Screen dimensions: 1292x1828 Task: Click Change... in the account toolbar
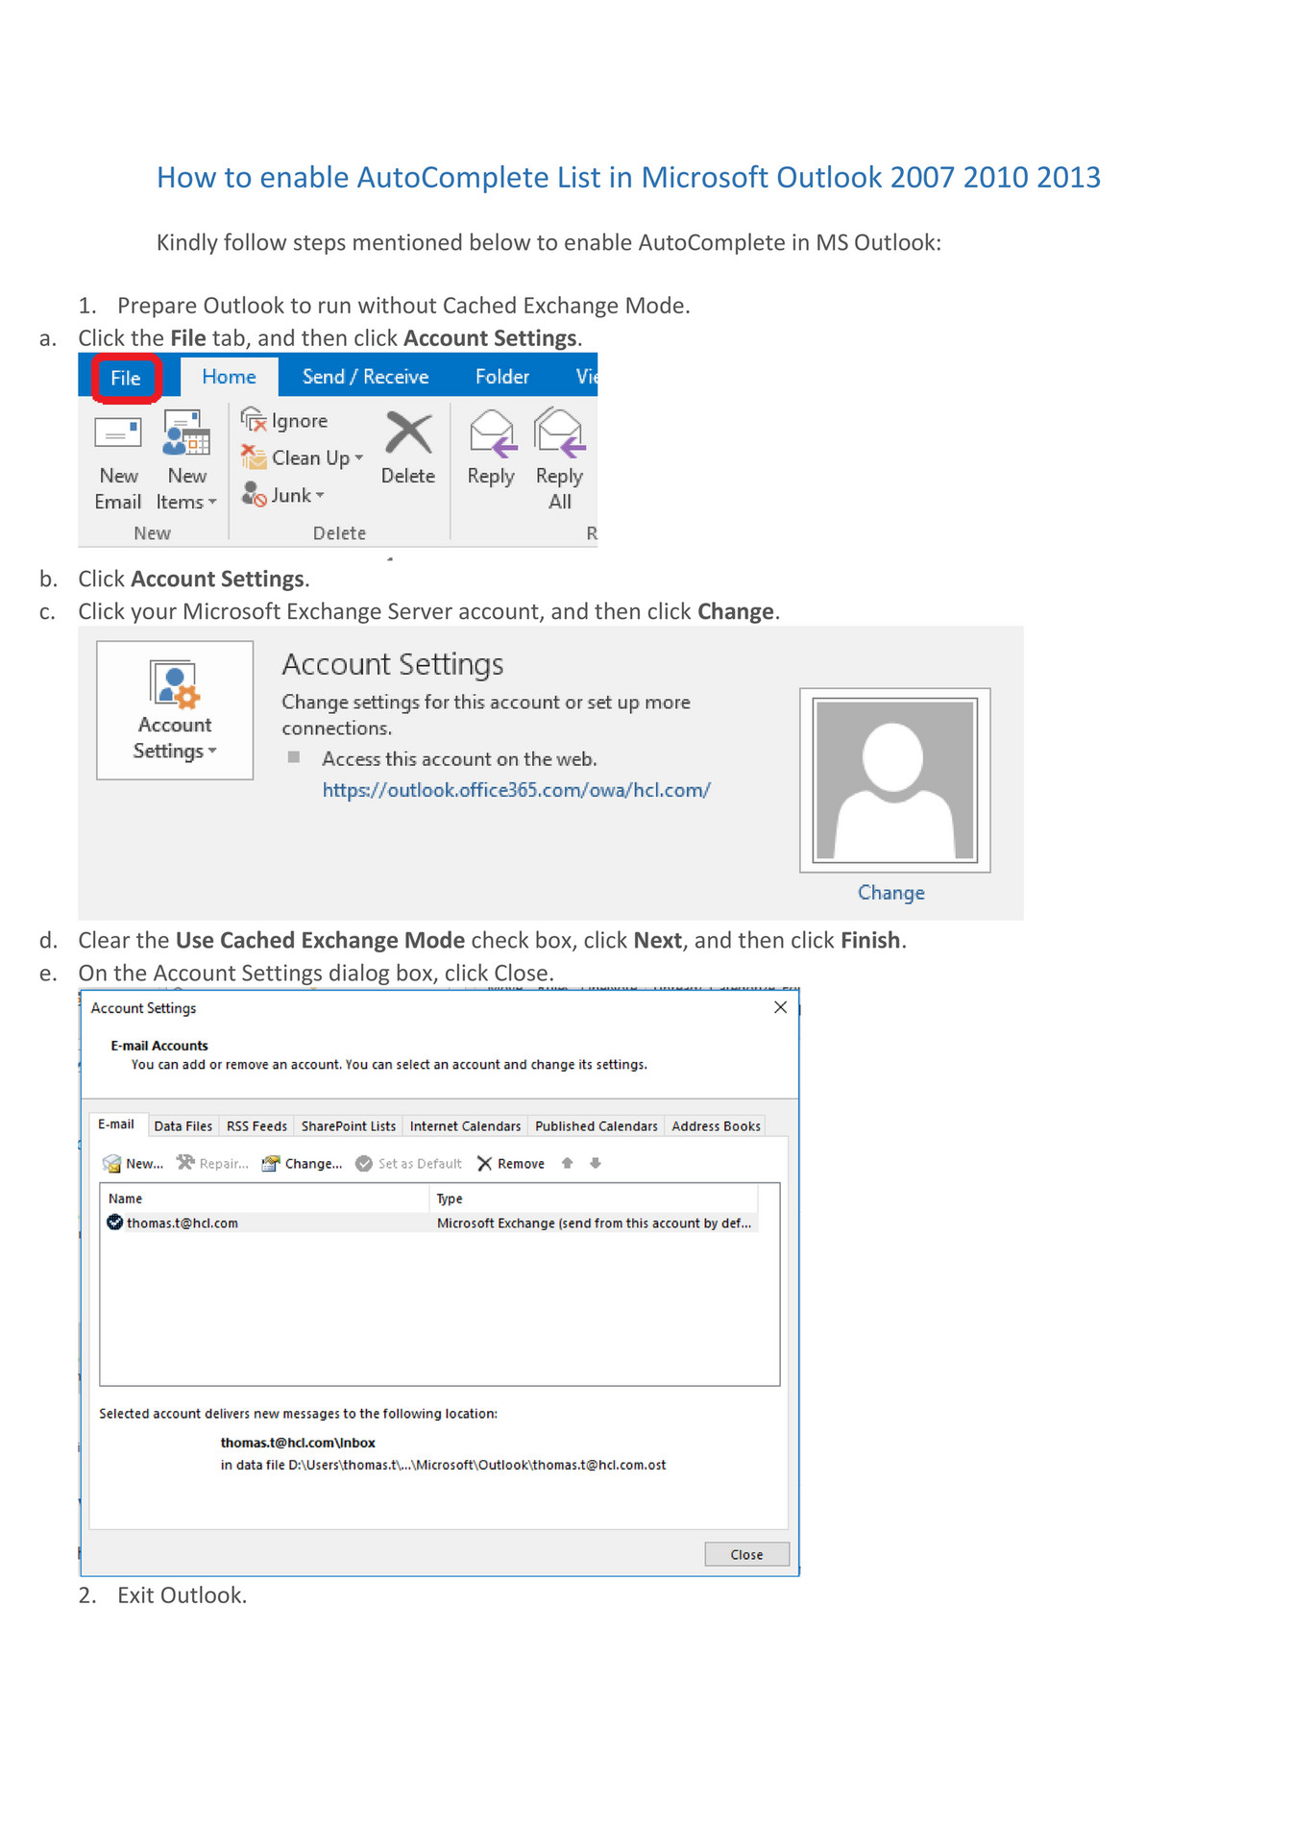tap(302, 1164)
